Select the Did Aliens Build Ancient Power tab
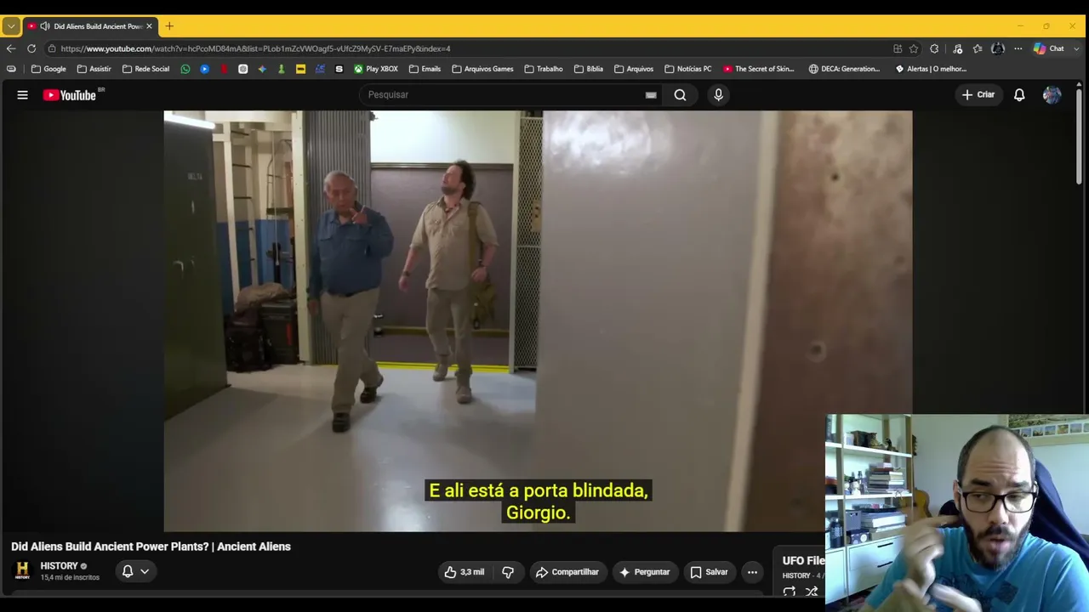Screen dimensions: 1089x612 (x=89, y=26)
